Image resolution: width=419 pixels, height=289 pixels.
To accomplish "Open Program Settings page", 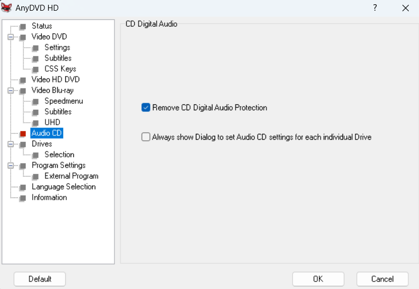I will pyautogui.click(x=58, y=165).
